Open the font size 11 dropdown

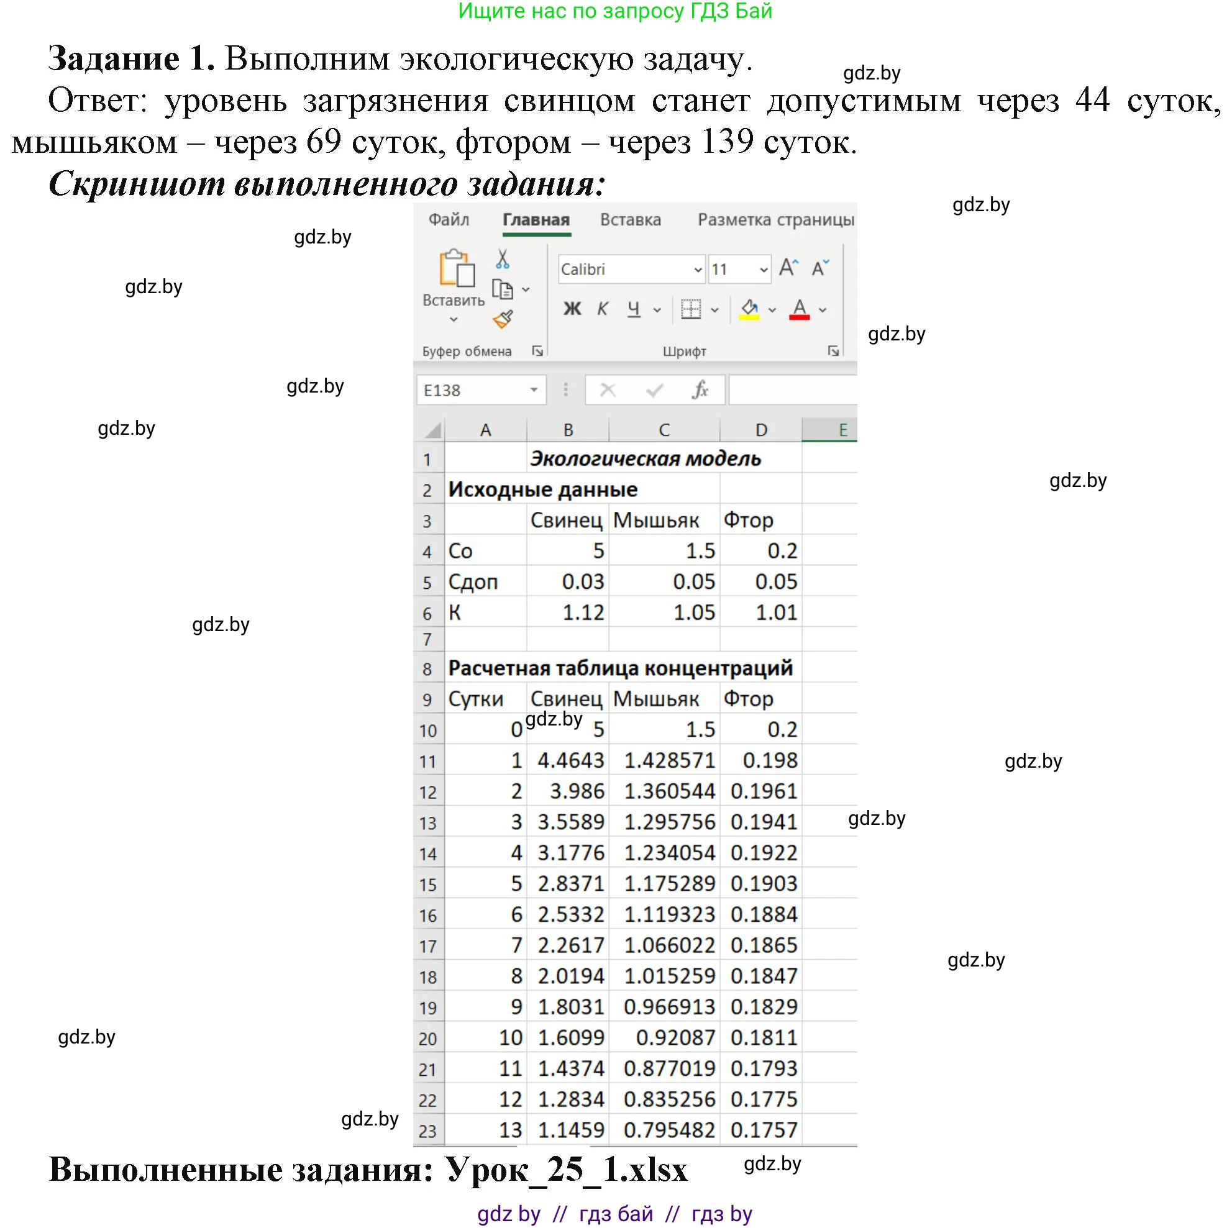[764, 271]
